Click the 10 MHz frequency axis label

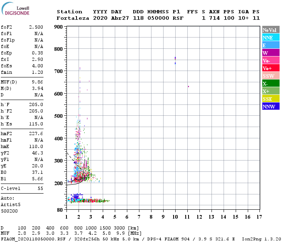point(175,217)
